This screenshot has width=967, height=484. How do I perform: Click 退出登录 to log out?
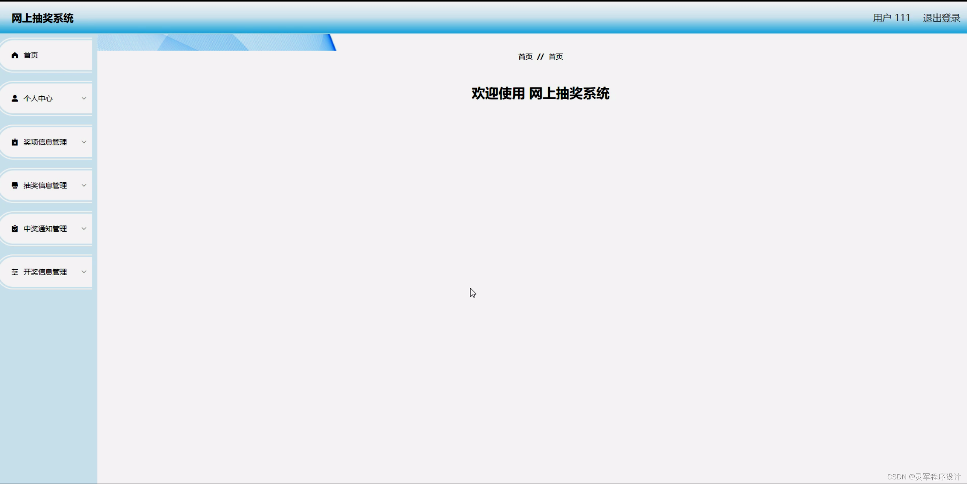(x=941, y=18)
